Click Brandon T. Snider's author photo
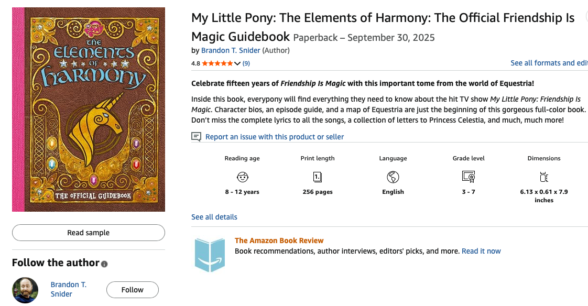Image resolution: width=588 pixels, height=306 pixels. [25, 290]
